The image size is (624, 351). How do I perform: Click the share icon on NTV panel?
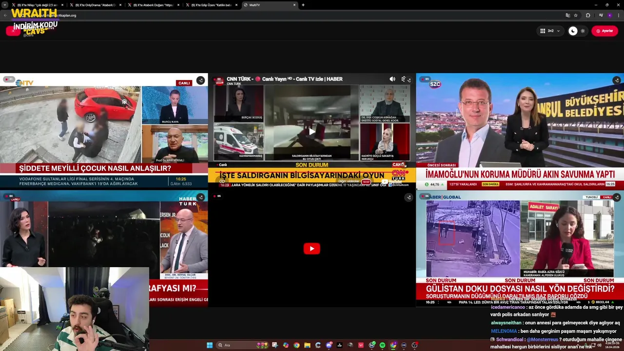point(200,80)
